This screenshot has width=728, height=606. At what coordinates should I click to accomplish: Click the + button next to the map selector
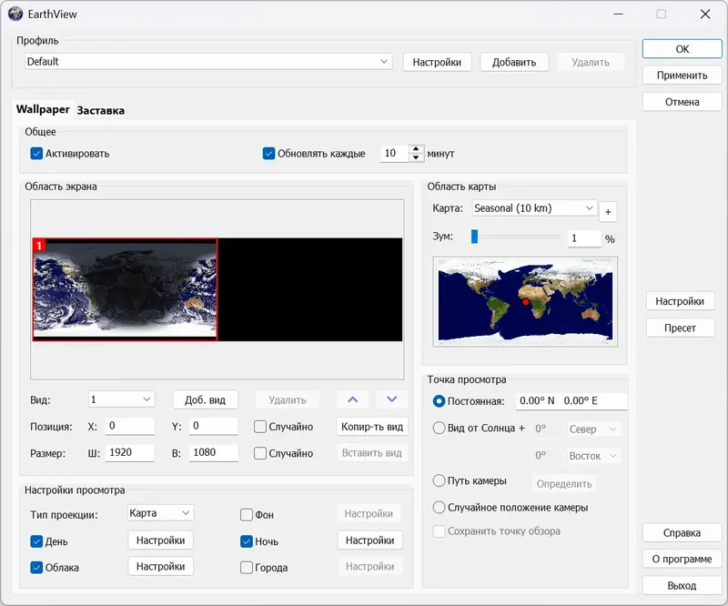point(608,211)
